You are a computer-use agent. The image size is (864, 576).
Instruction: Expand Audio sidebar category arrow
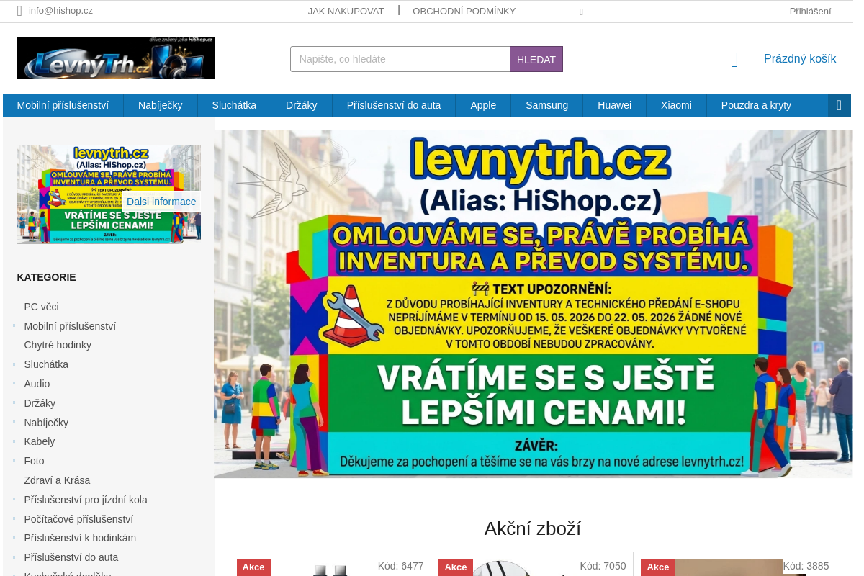tap(14, 384)
